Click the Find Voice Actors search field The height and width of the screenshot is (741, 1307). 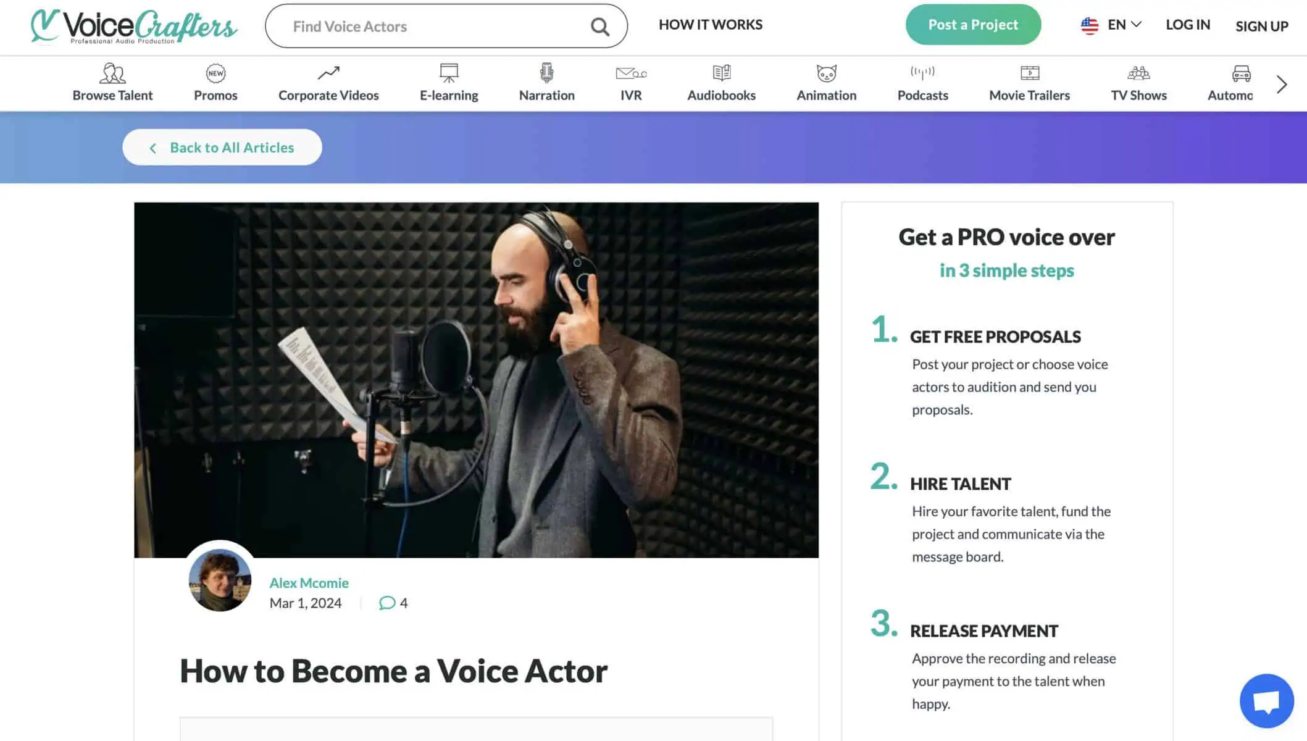click(x=432, y=27)
